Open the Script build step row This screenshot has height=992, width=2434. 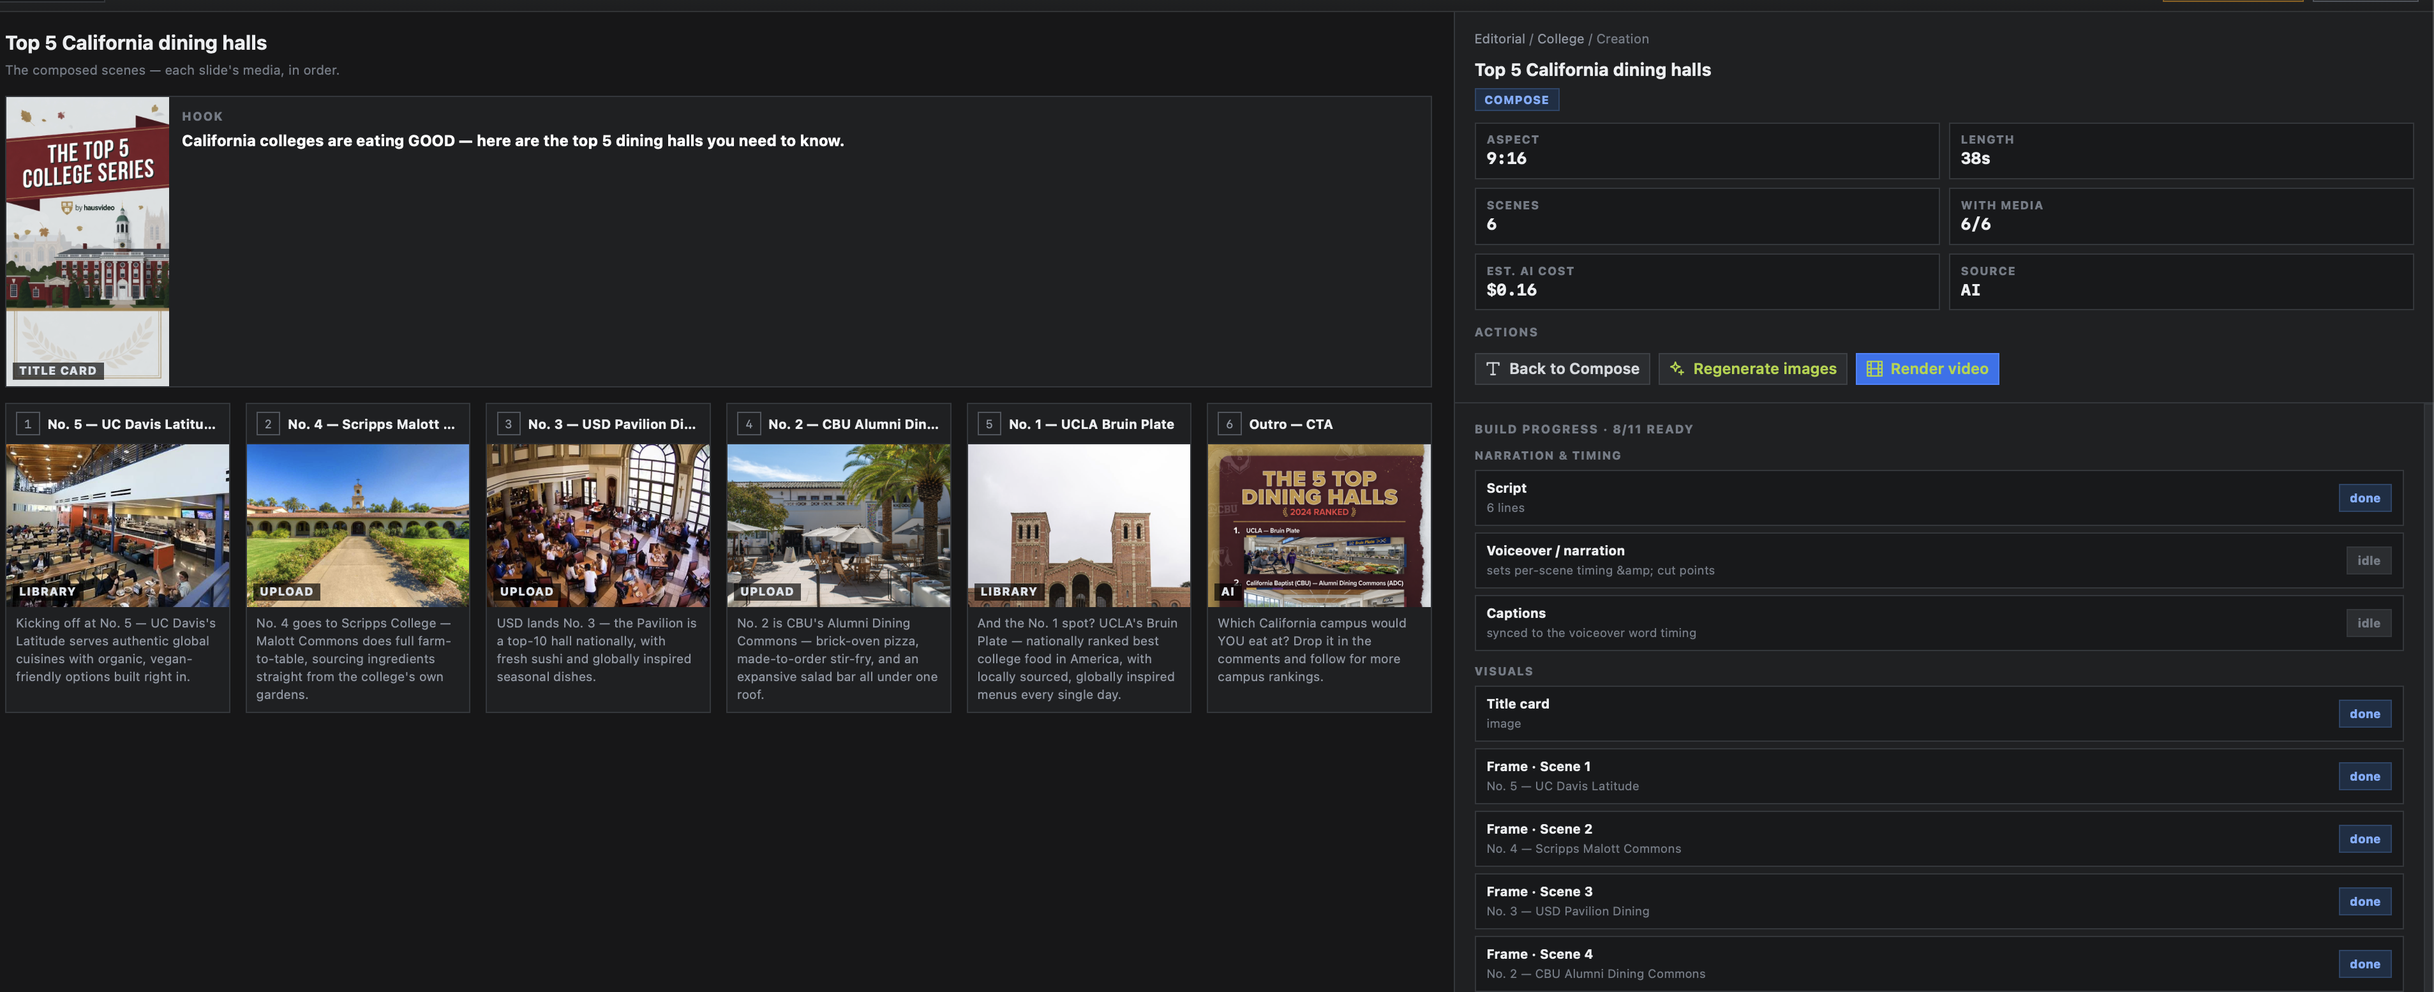(x=1938, y=498)
